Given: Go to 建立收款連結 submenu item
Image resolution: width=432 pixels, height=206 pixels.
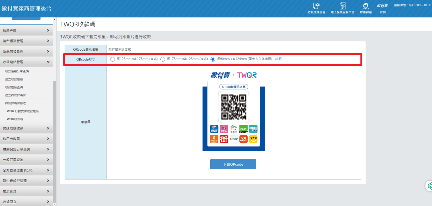Looking at the screenshot, I should [x=26, y=79].
